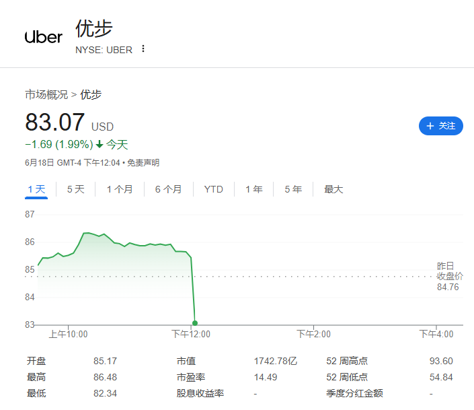Click the 市盈率 label

point(191,377)
